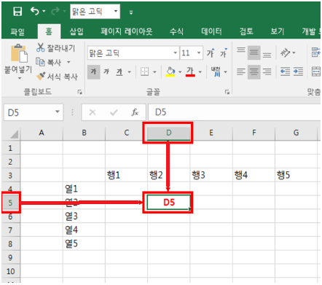Screen dimensions: 322x285
Task: Open Customize Quick Access Toolbar menu
Action: (x=131, y=12)
